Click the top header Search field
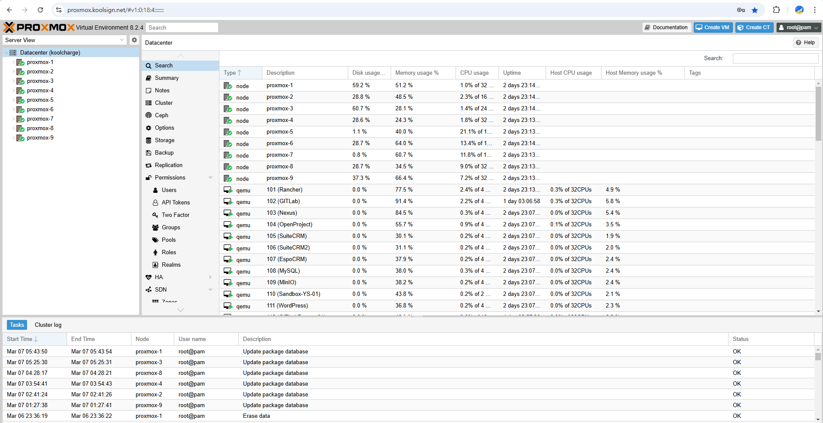The image size is (823, 423). pos(182,27)
